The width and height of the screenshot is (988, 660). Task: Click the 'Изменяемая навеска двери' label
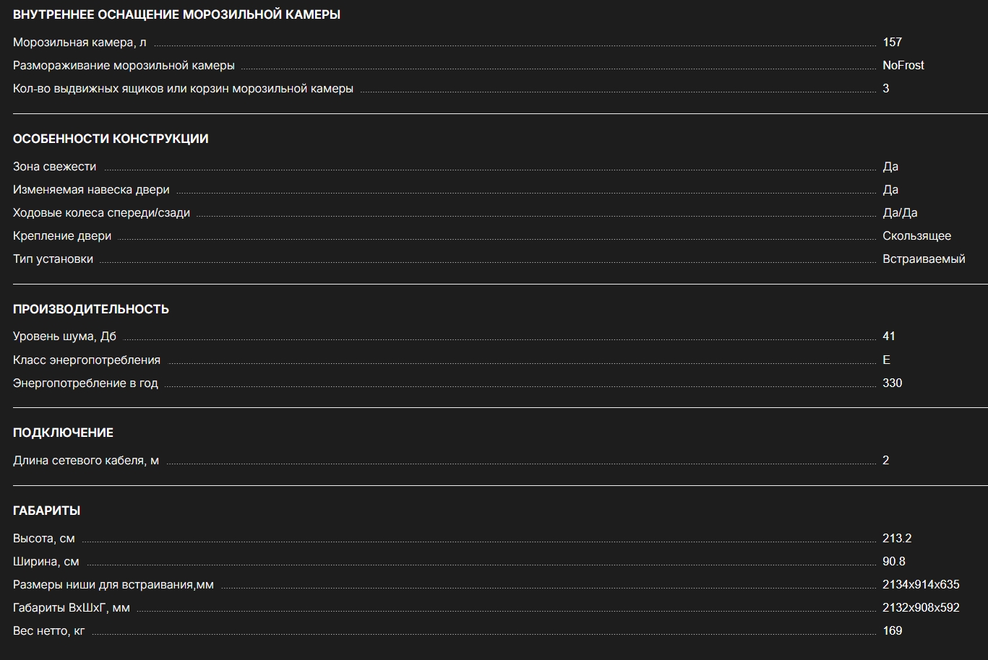point(91,190)
